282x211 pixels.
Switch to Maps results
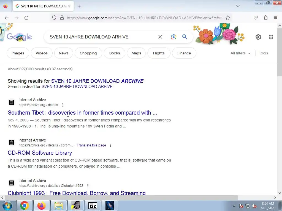pyautogui.click(x=136, y=53)
